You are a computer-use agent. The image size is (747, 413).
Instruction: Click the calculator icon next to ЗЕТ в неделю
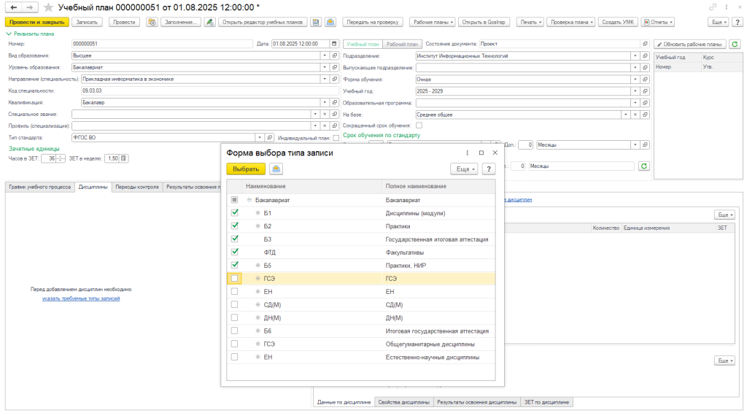click(124, 158)
